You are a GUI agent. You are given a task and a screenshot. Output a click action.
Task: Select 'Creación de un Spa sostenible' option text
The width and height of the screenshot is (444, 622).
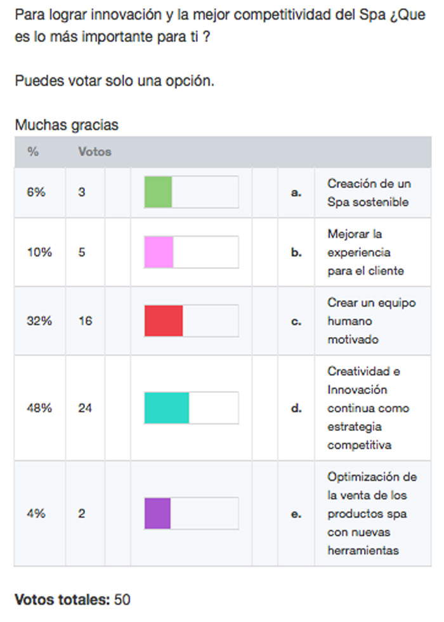pos(369,193)
